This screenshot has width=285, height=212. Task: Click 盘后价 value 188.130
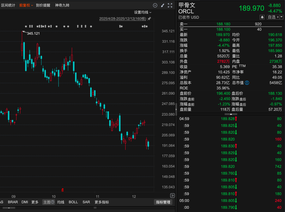tap(275, 93)
